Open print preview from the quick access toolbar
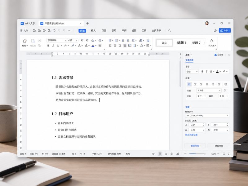248x186 pixels. (x=49, y=30)
